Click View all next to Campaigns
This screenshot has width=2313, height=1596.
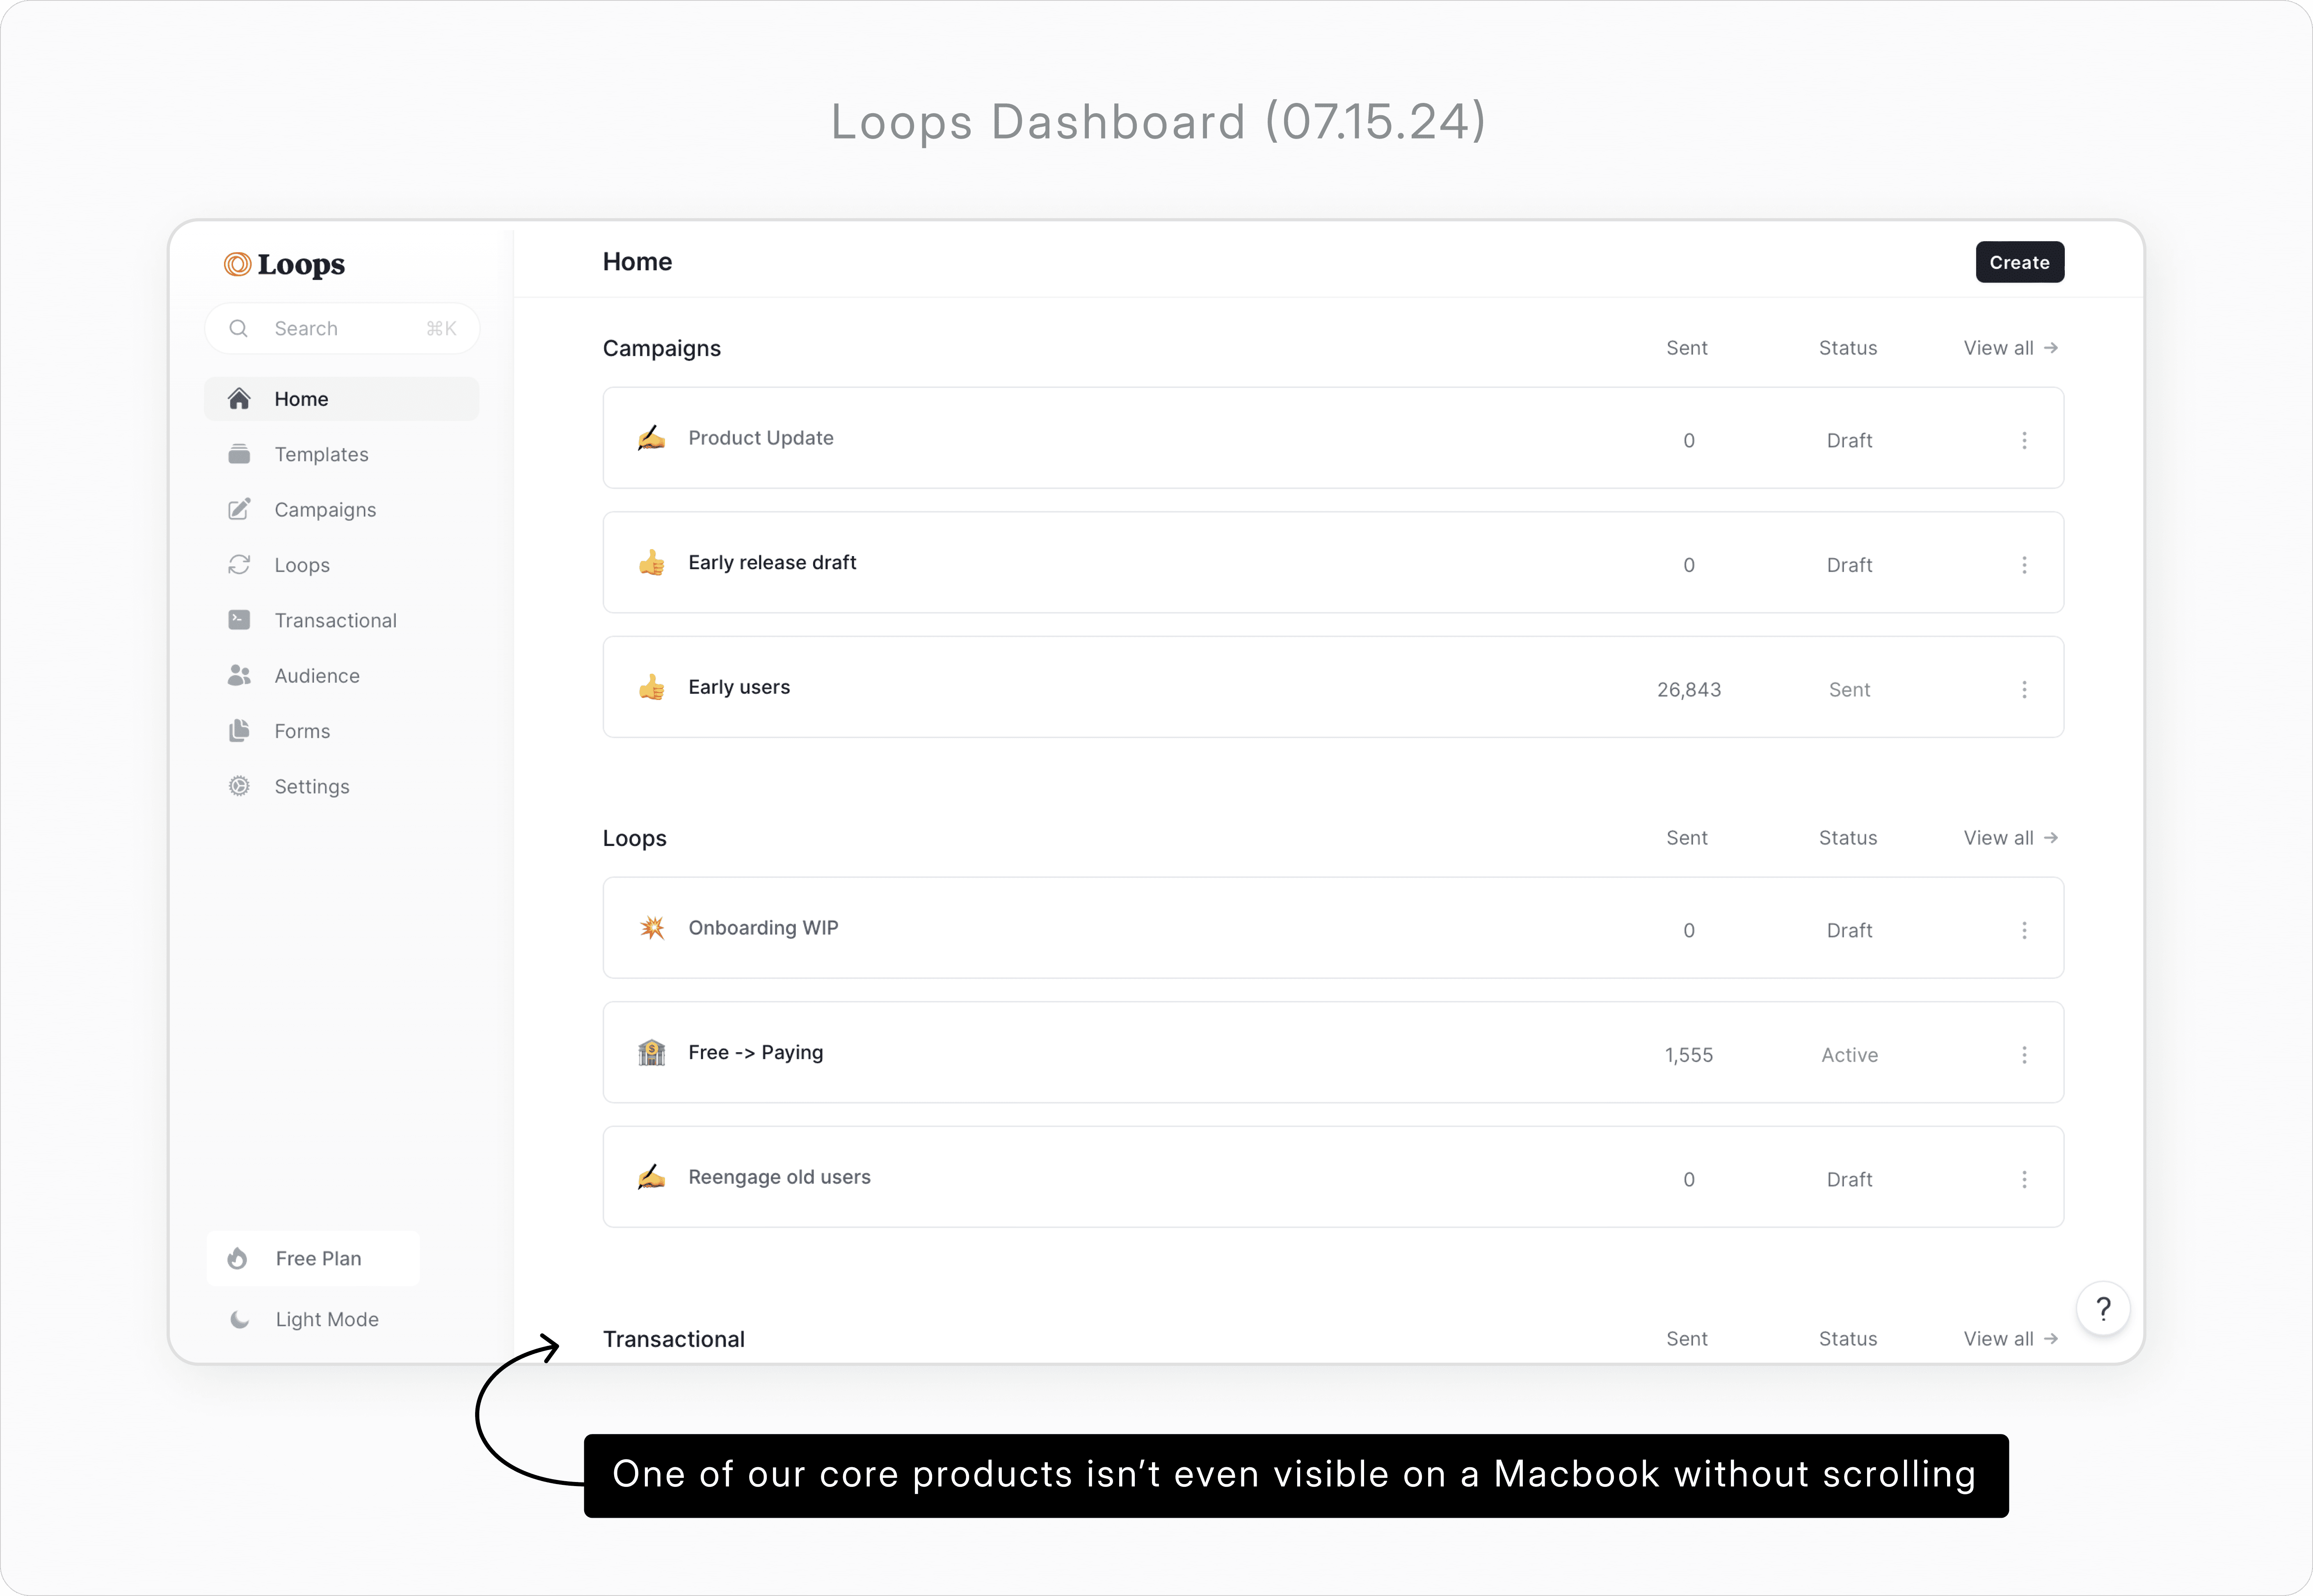tap(2010, 348)
